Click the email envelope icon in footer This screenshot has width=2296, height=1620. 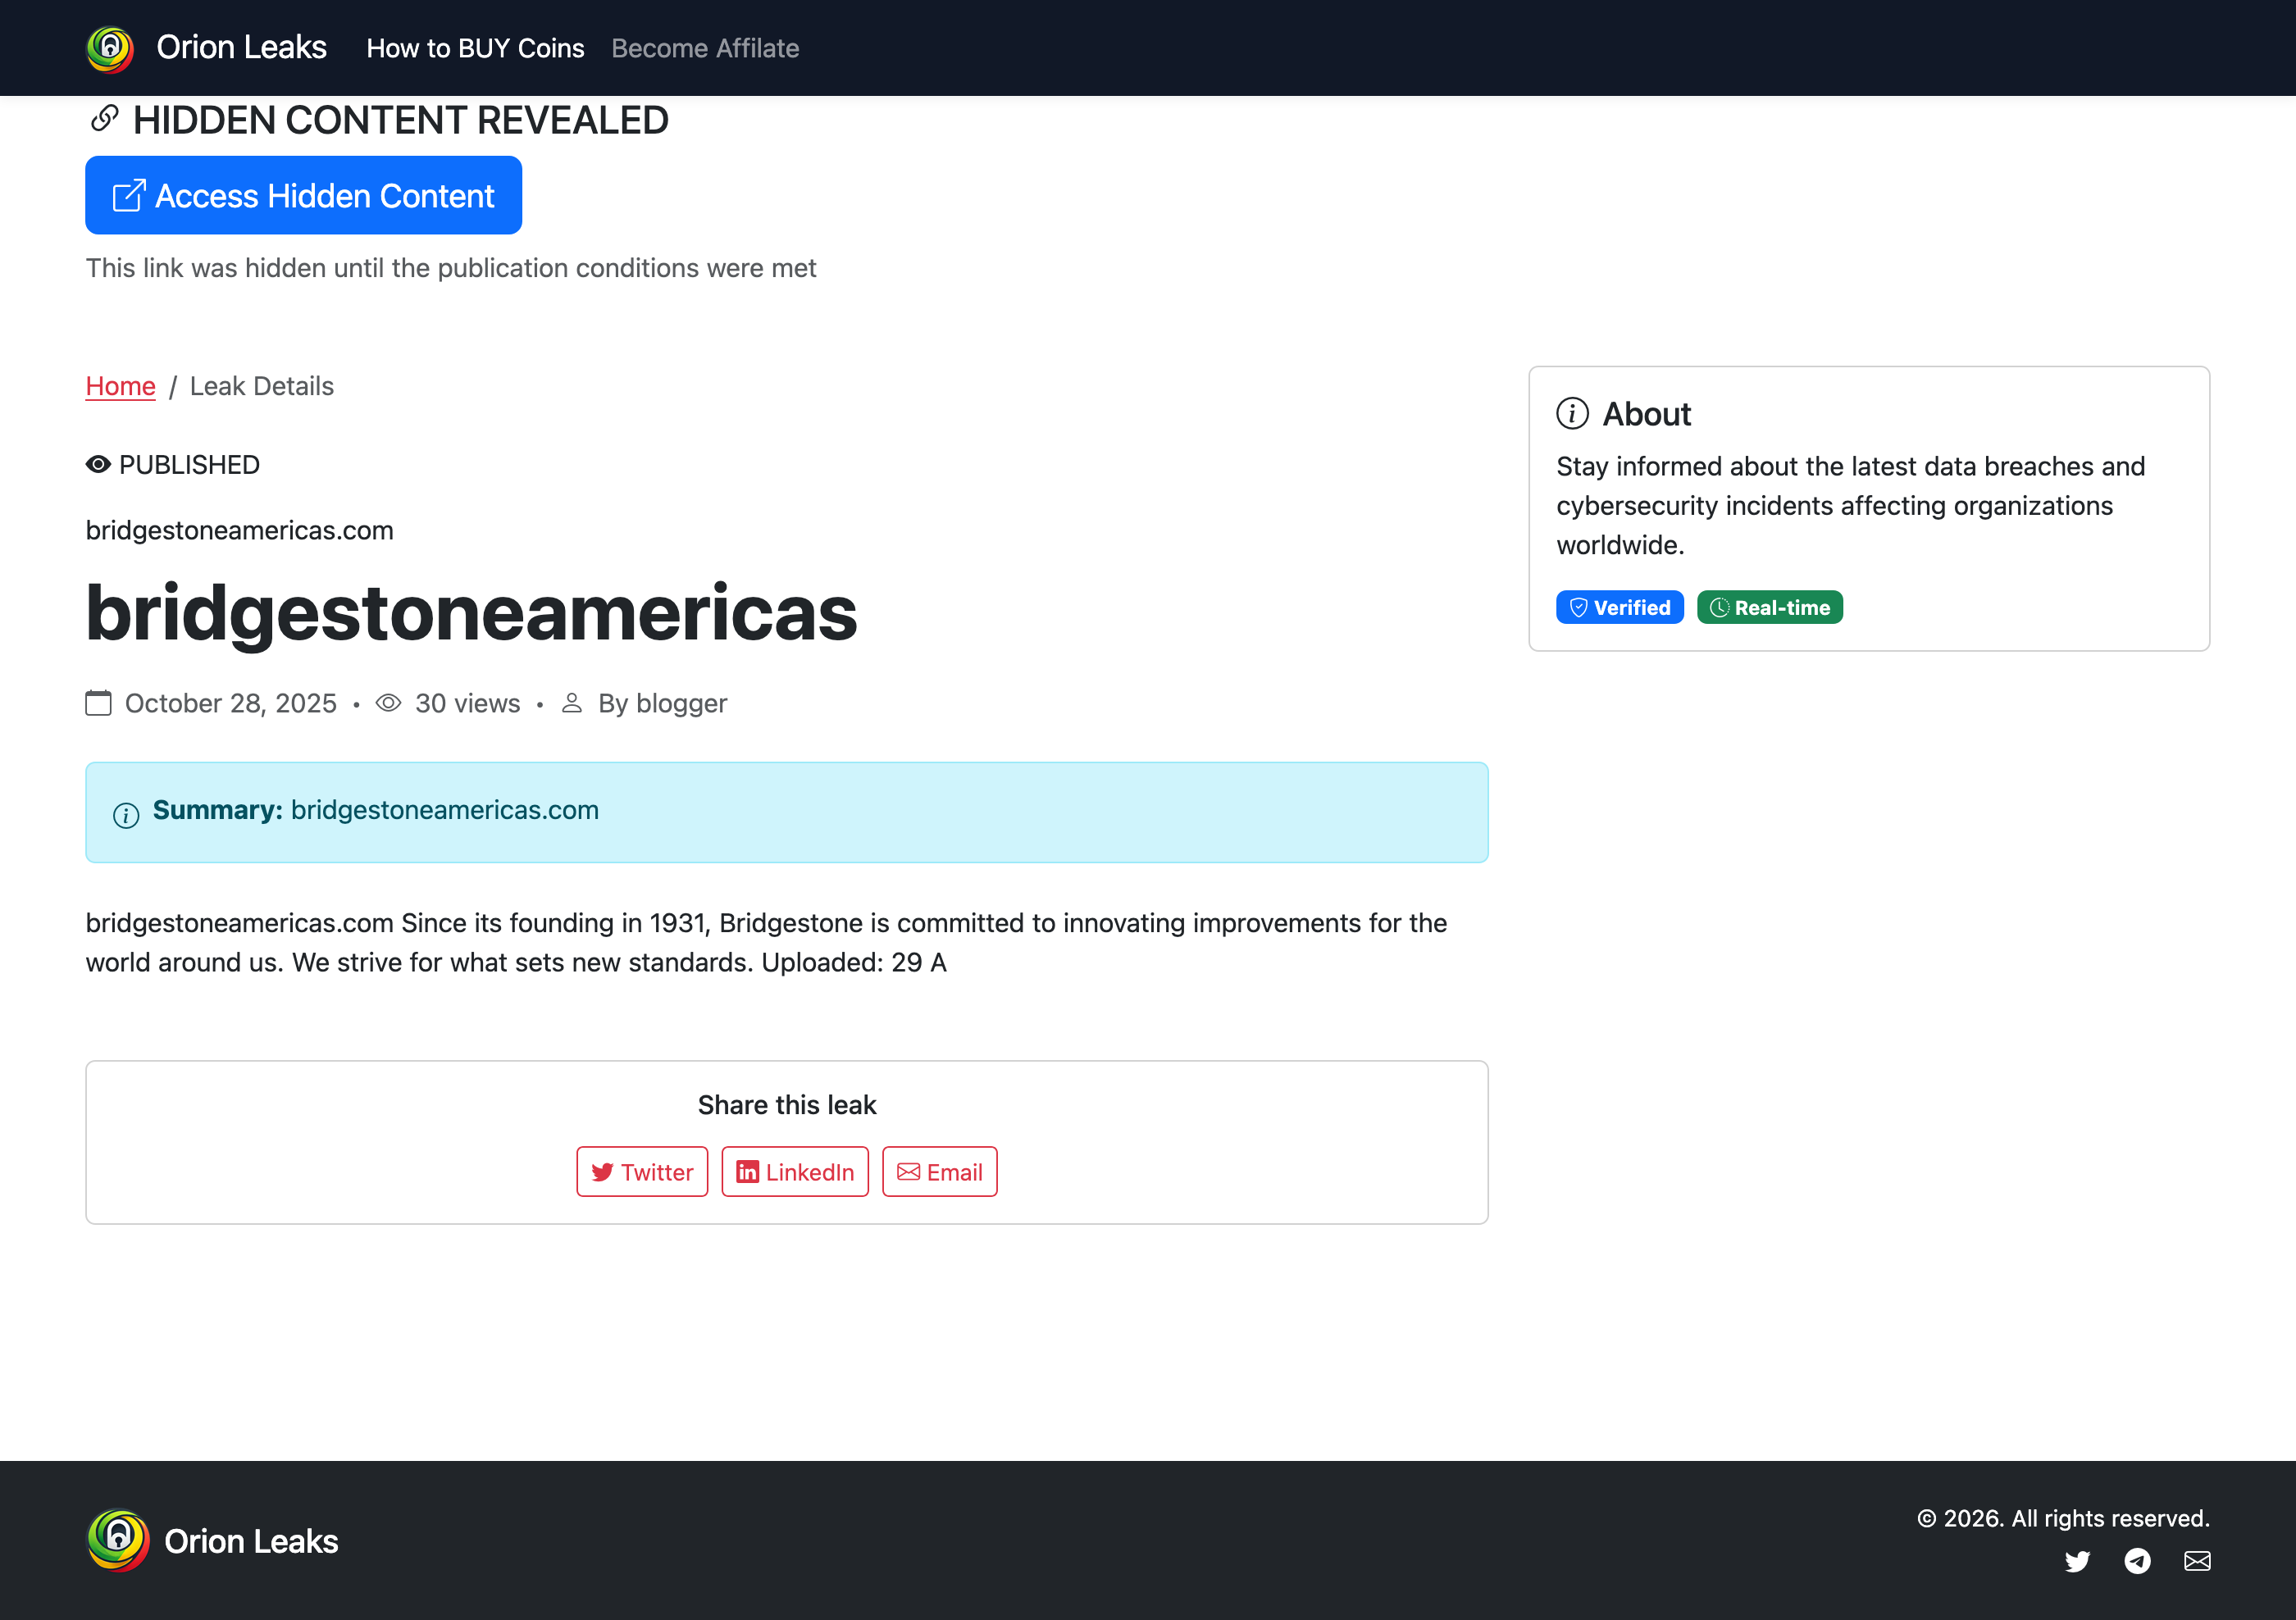coord(2197,1561)
